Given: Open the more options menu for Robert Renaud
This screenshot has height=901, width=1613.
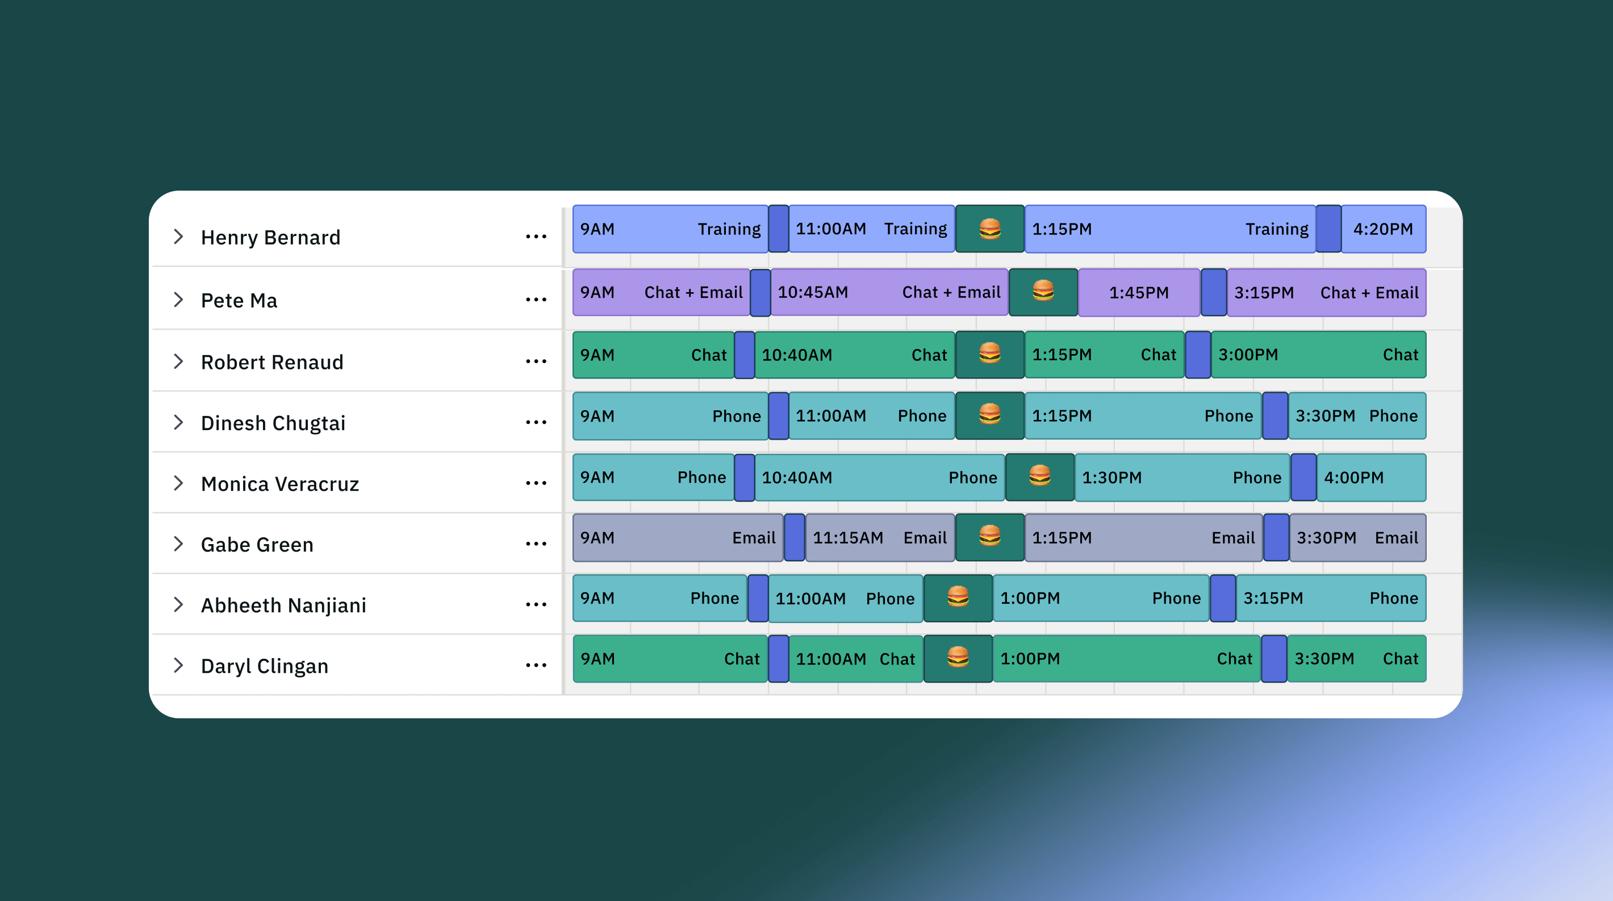Looking at the screenshot, I should [x=536, y=361].
